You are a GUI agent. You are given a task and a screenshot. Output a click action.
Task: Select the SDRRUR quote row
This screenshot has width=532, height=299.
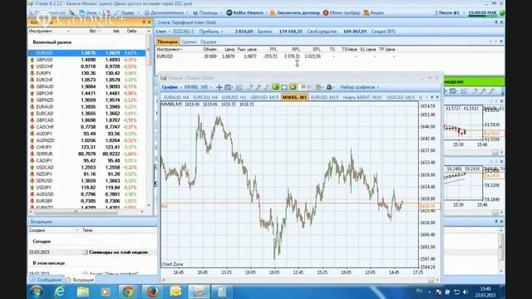86,154
